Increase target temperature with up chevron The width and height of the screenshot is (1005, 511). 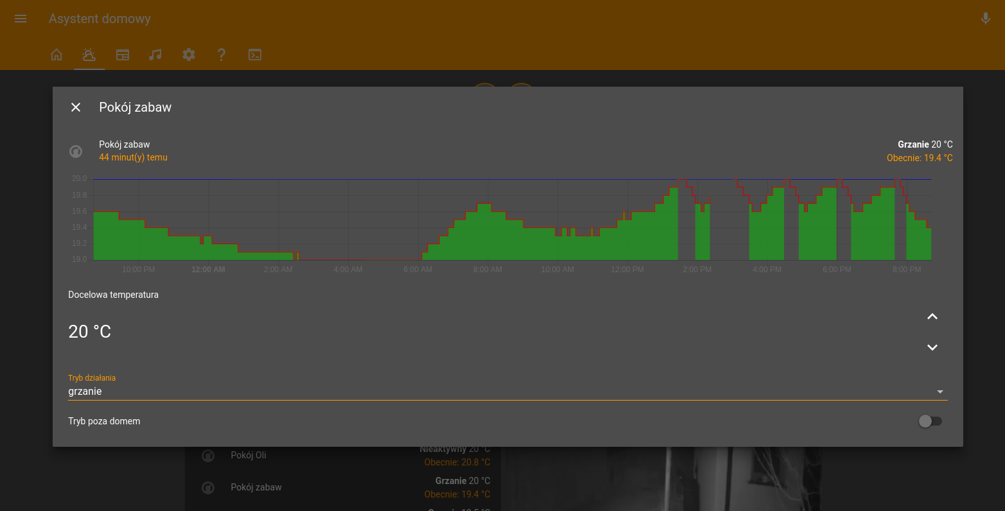point(932,316)
